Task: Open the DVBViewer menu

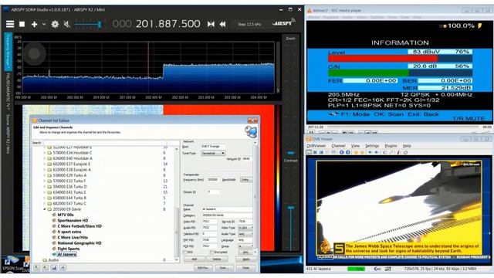Action: (x=316, y=146)
